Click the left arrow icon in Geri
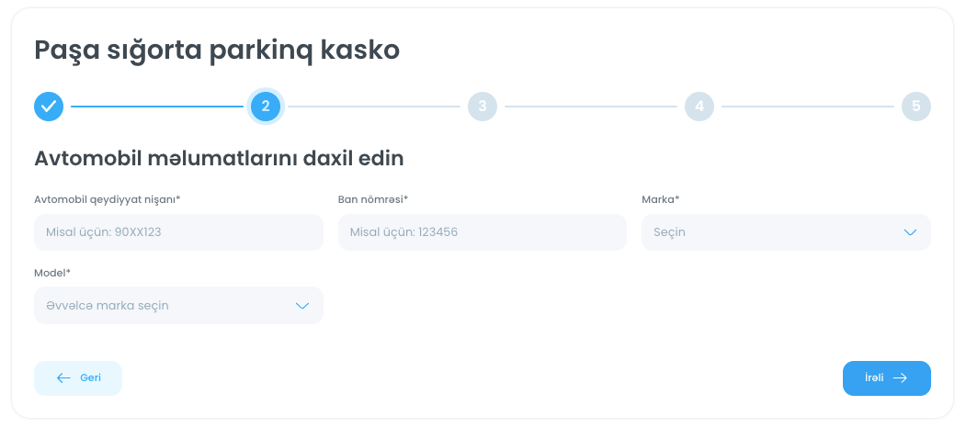 pyautogui.click(x=63, y=378)
